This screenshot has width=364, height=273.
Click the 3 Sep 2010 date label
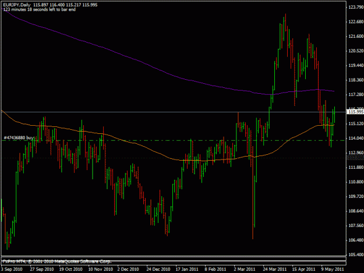coord(12,270)
